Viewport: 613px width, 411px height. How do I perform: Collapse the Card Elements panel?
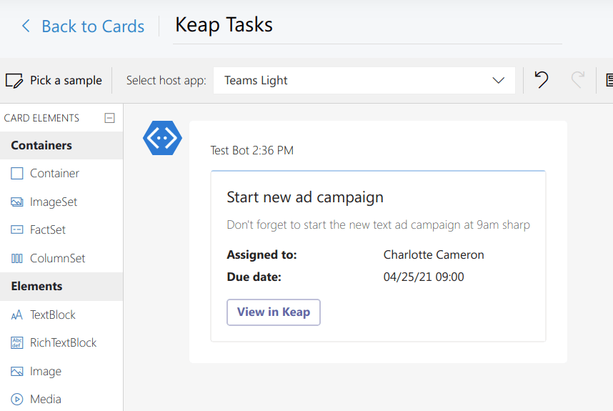[x=110, y=118]
